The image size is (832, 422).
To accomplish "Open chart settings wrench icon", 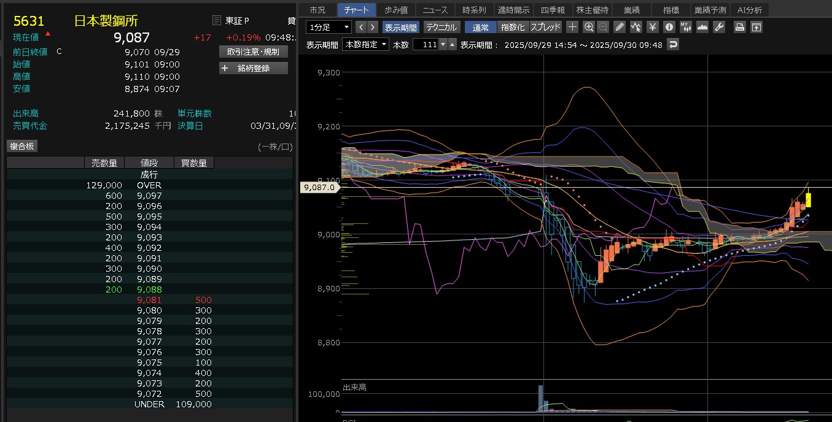I will [x=719, y=27].
